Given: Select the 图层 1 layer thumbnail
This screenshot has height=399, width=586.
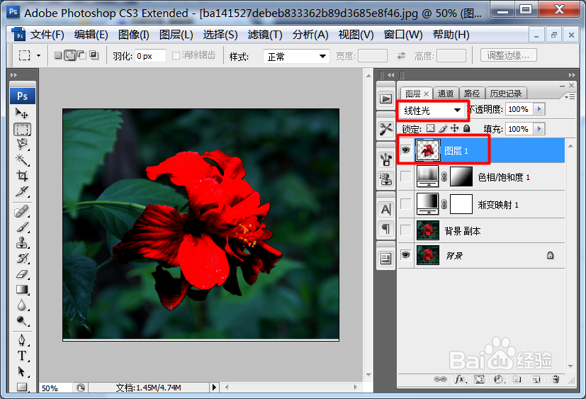Looking at the screenshot, I should [x=428, y=150].
